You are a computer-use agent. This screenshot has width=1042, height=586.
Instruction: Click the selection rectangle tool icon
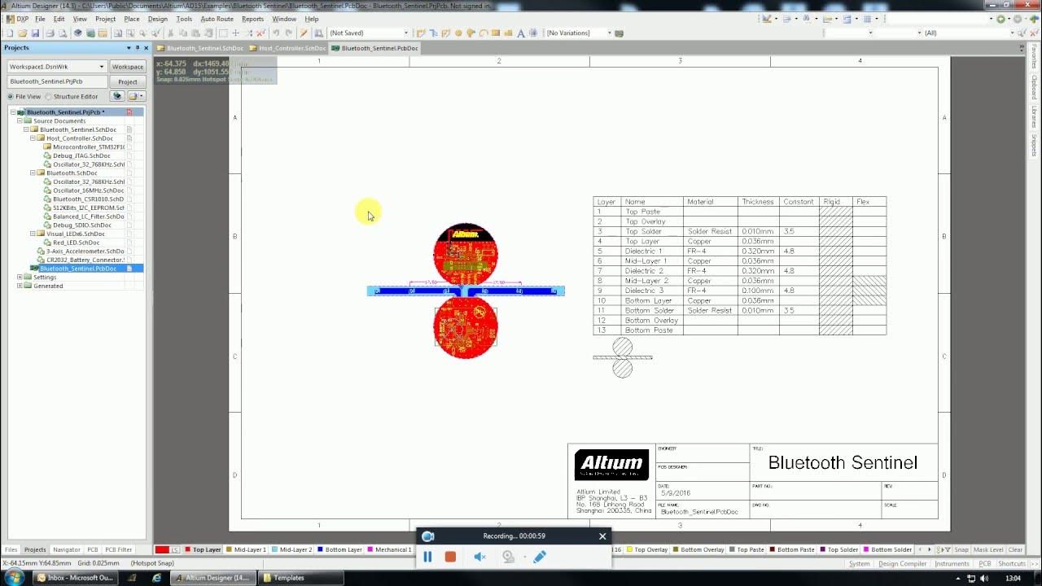(222, 33)
